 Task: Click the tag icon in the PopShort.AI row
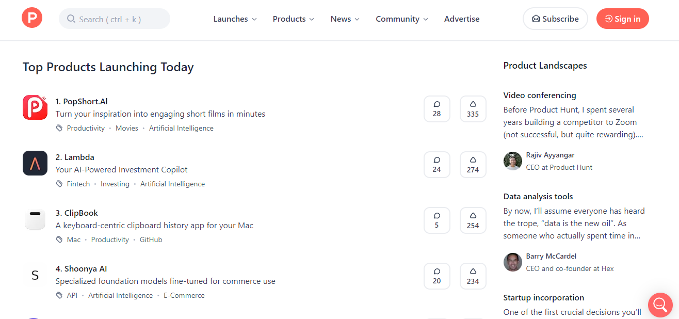pyautogui.click(x=59, y=128)
